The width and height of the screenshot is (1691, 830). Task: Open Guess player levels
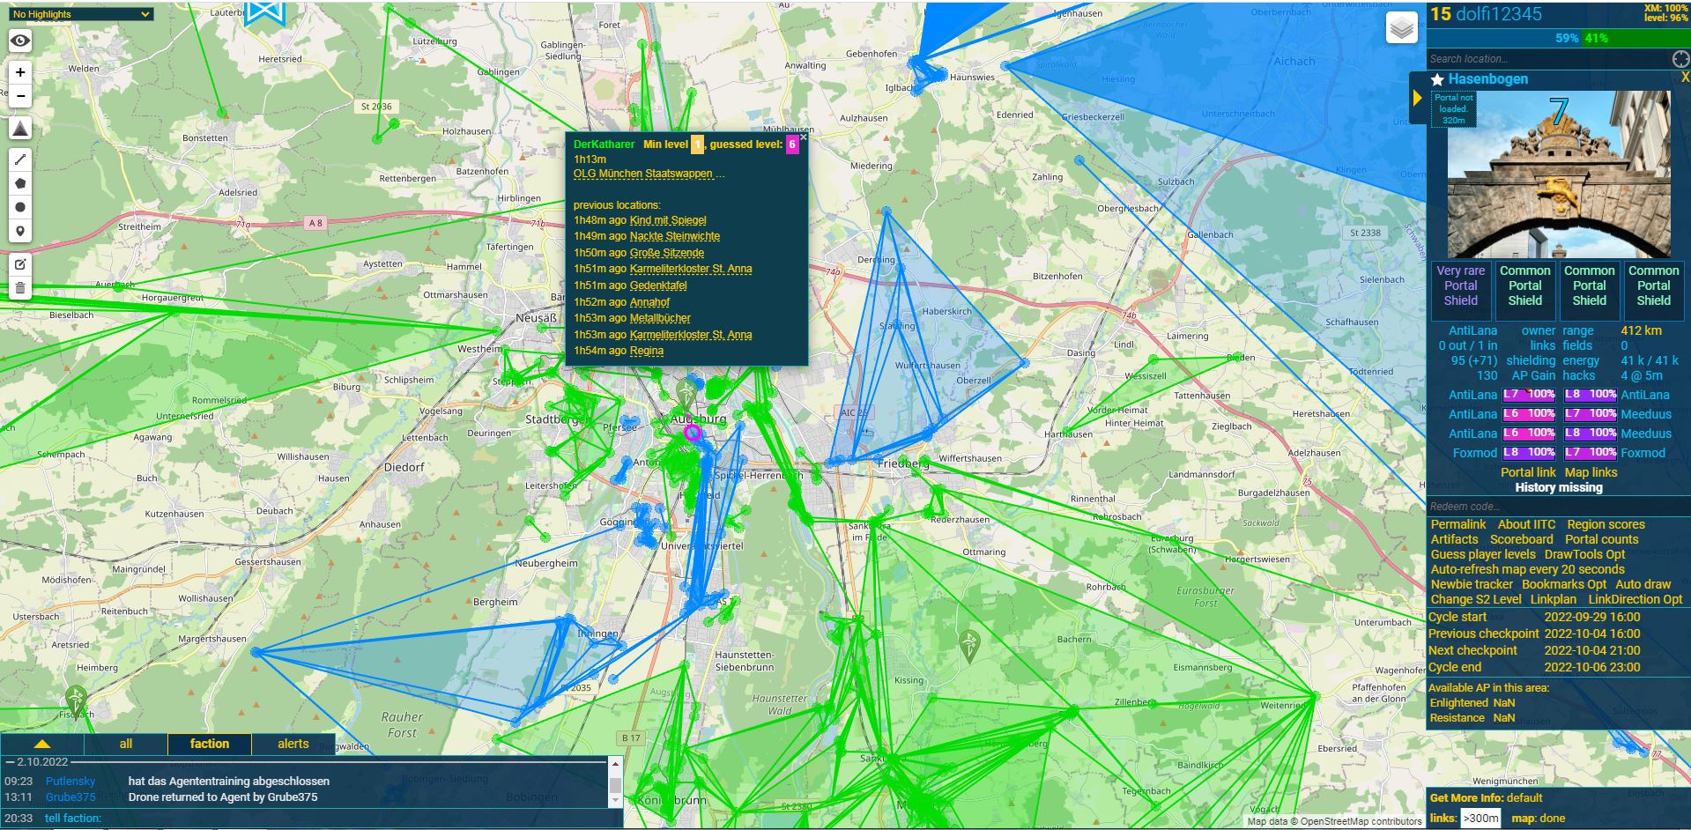[1482, 554]
